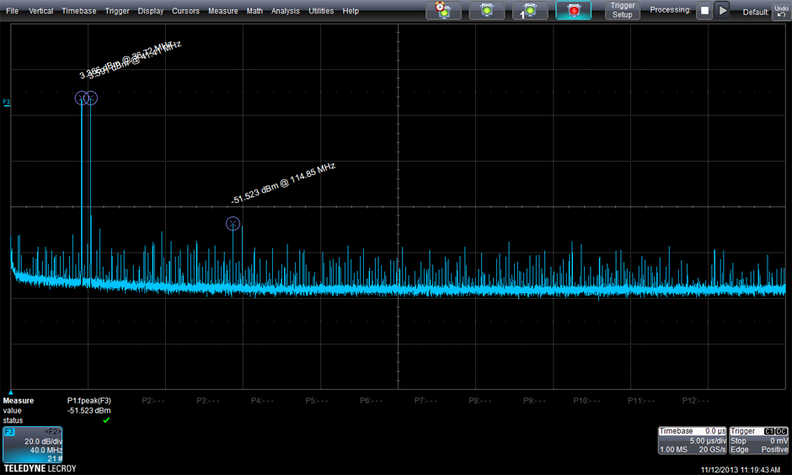Select the P1 fpeak(F3) measurement
This screenshot has height=475, width=792.
pyautogui.click(x=88, y=401)
